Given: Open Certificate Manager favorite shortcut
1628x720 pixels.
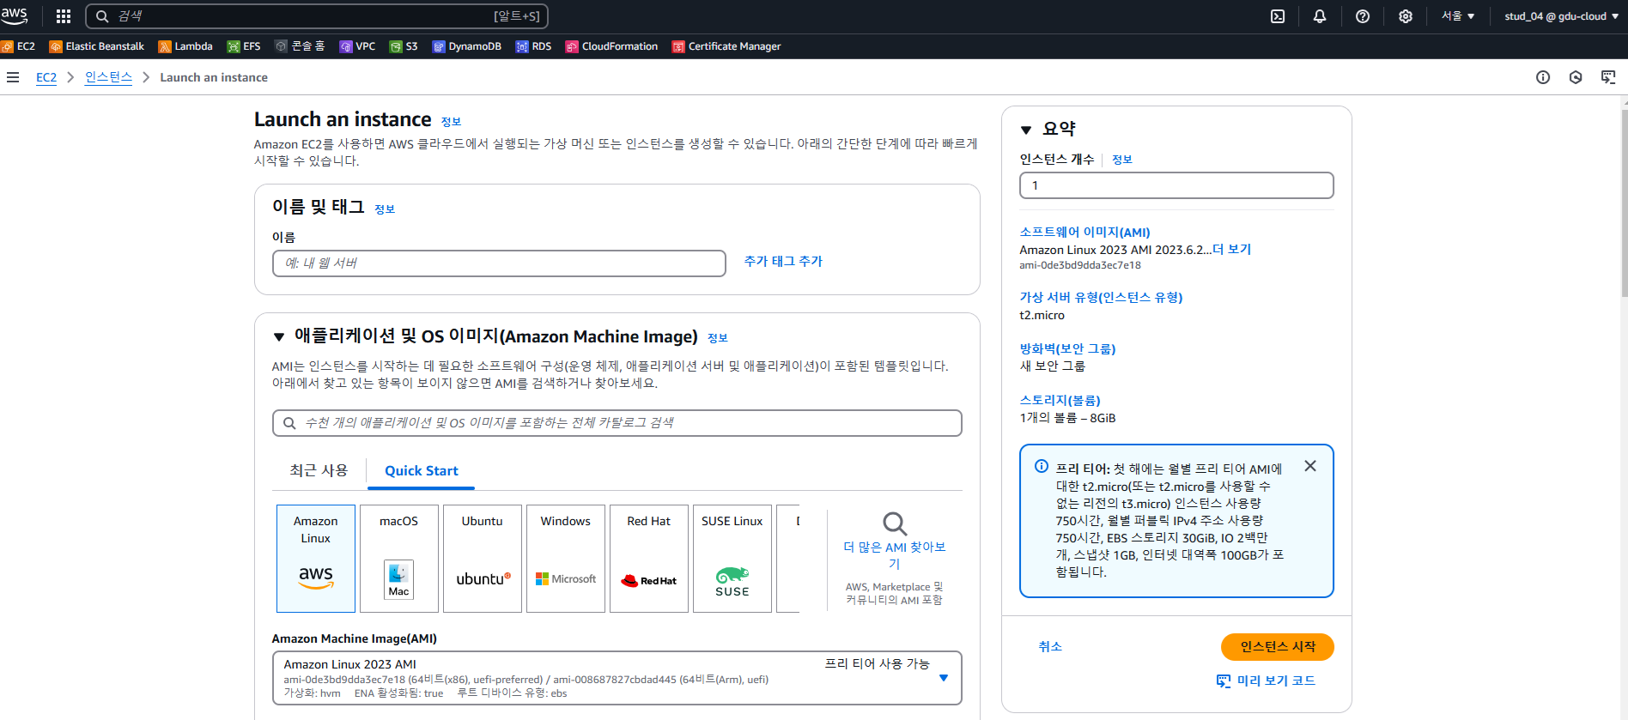Looking at the screenshot, I should pyautogui.click(x=726, y=46).
